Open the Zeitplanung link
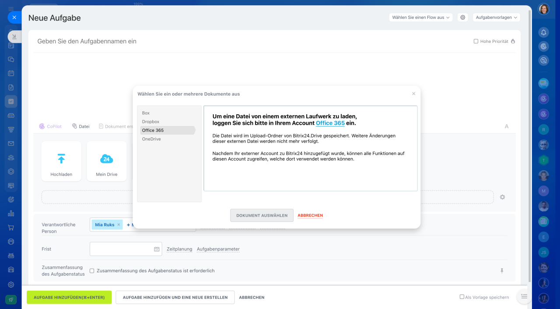Viewport: 560px width, 309px height. 179,249
